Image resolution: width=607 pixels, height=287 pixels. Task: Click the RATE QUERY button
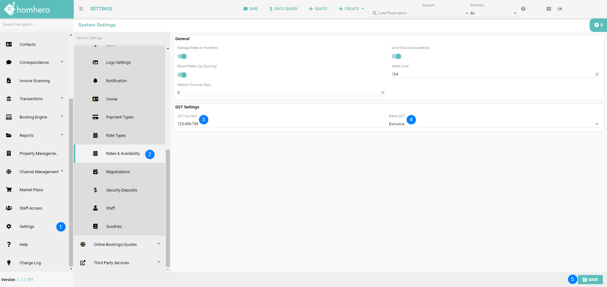coord(284,9)
